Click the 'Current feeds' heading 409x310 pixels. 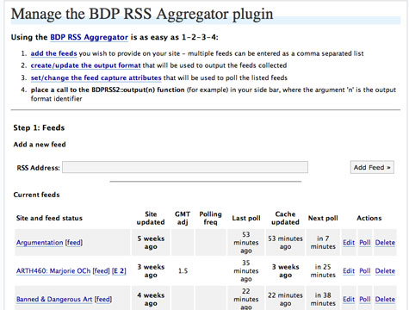click(x=36, y=195)
